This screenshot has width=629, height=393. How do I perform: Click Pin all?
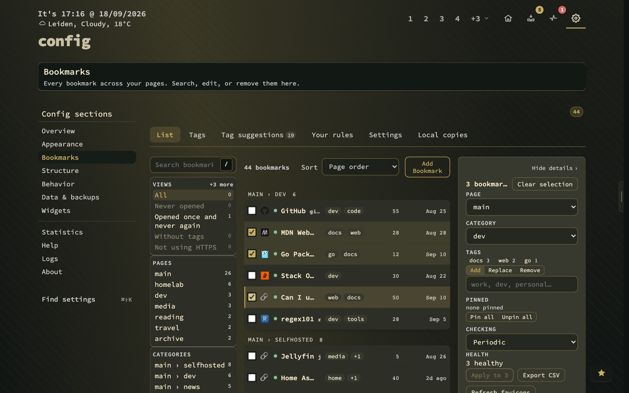coord(482,317)
